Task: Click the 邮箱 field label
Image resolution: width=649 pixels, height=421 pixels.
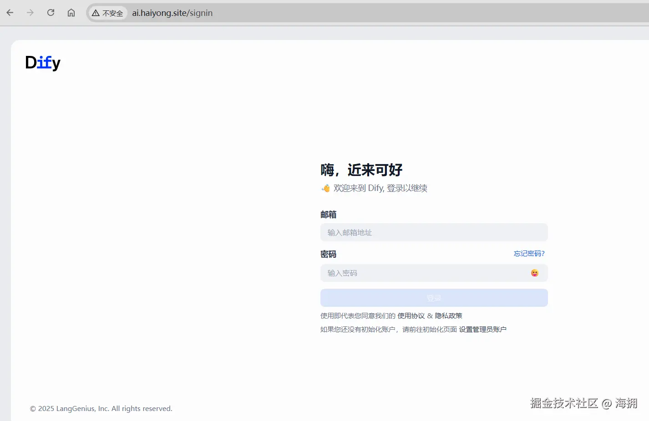Action: click(328, 214)
